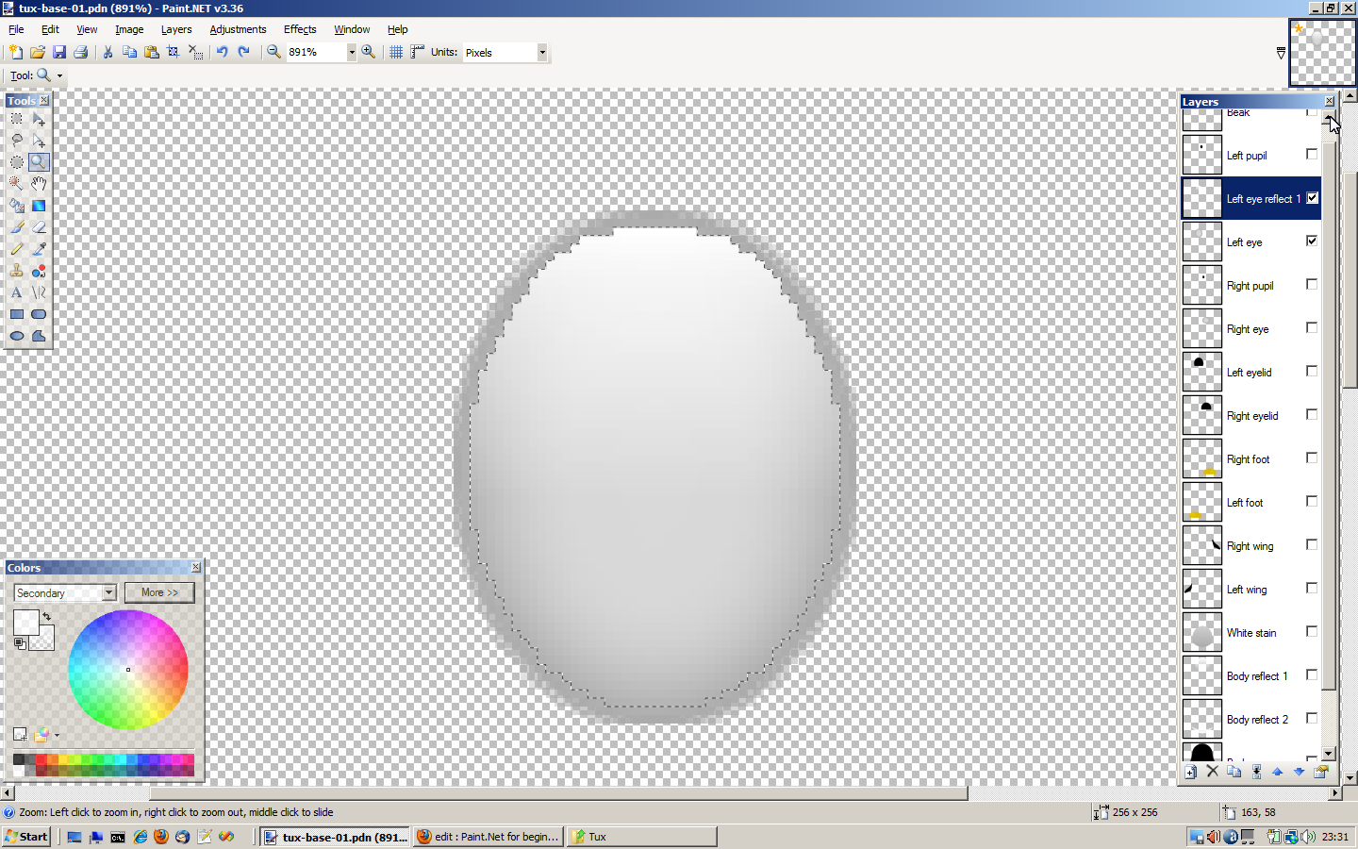The width and height of the screenshot is (1358, 849).
Task: Show the Right eye layer
Action: point(1312,327)
